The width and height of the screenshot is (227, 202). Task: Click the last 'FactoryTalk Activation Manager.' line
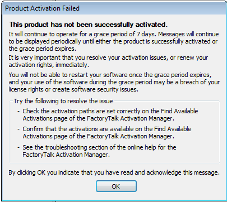pyautogui.click(x=66, y=155)
